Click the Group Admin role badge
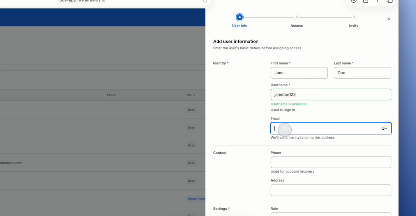The height and width of the screenshot is (216, 416). pyautogui.click(x=196, y=199)
